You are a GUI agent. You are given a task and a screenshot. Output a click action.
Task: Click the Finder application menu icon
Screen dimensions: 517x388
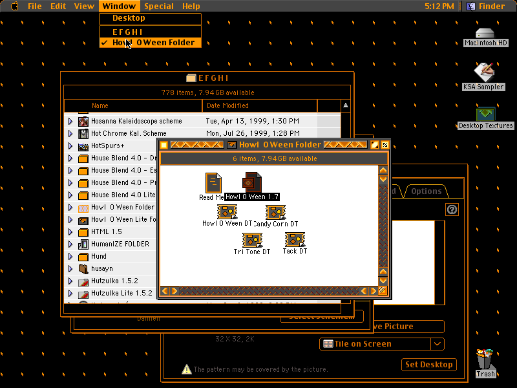point(470,6)
